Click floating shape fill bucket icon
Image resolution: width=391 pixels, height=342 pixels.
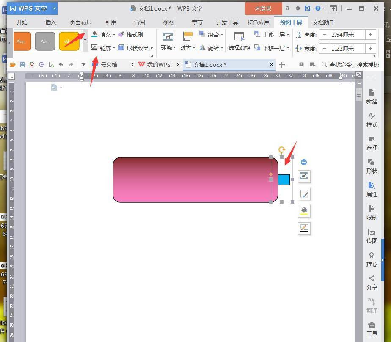(304, 211)
